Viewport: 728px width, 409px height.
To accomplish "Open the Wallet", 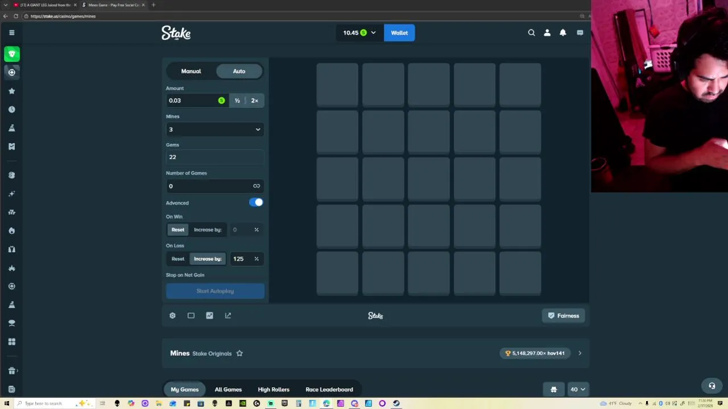I will [x=399, y=33].
